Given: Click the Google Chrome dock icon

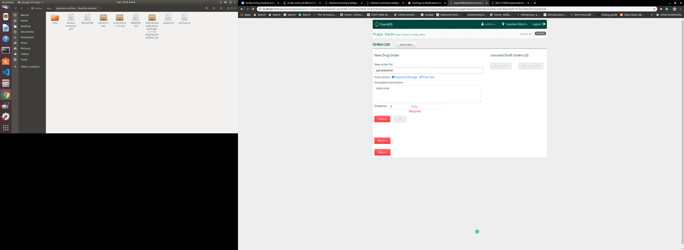Looking at the screenshot, I should [5, 94].
